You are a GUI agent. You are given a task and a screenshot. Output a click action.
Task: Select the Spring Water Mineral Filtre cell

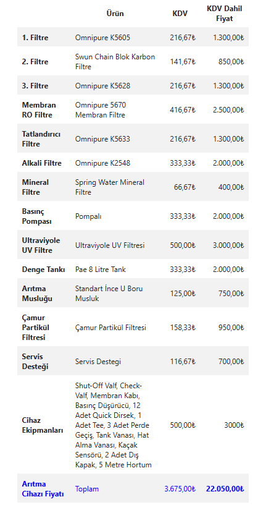click(x=110, y=187)
